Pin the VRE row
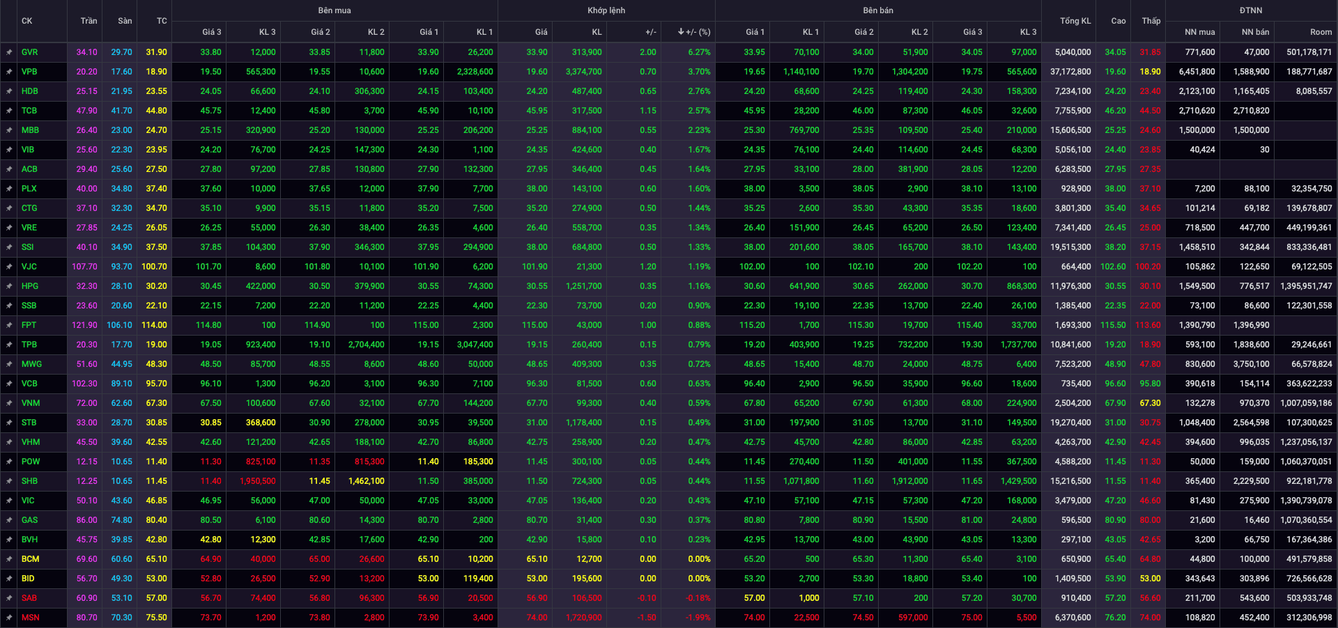Image resolution: width=1338 pixels, height=628 pixels. (x=9, y=228)
